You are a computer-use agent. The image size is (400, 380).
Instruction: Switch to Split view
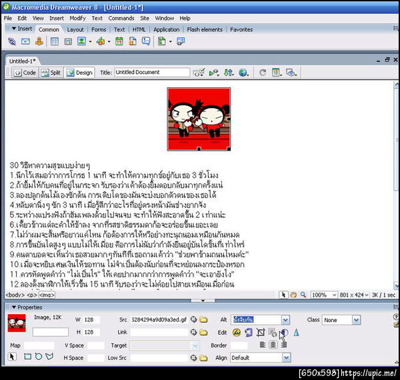(51, 73)
